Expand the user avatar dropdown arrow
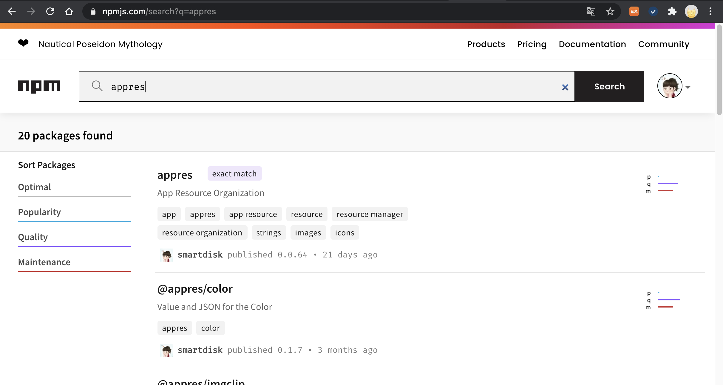This screenshot has width=723, height=385. [x=688, y=87]
